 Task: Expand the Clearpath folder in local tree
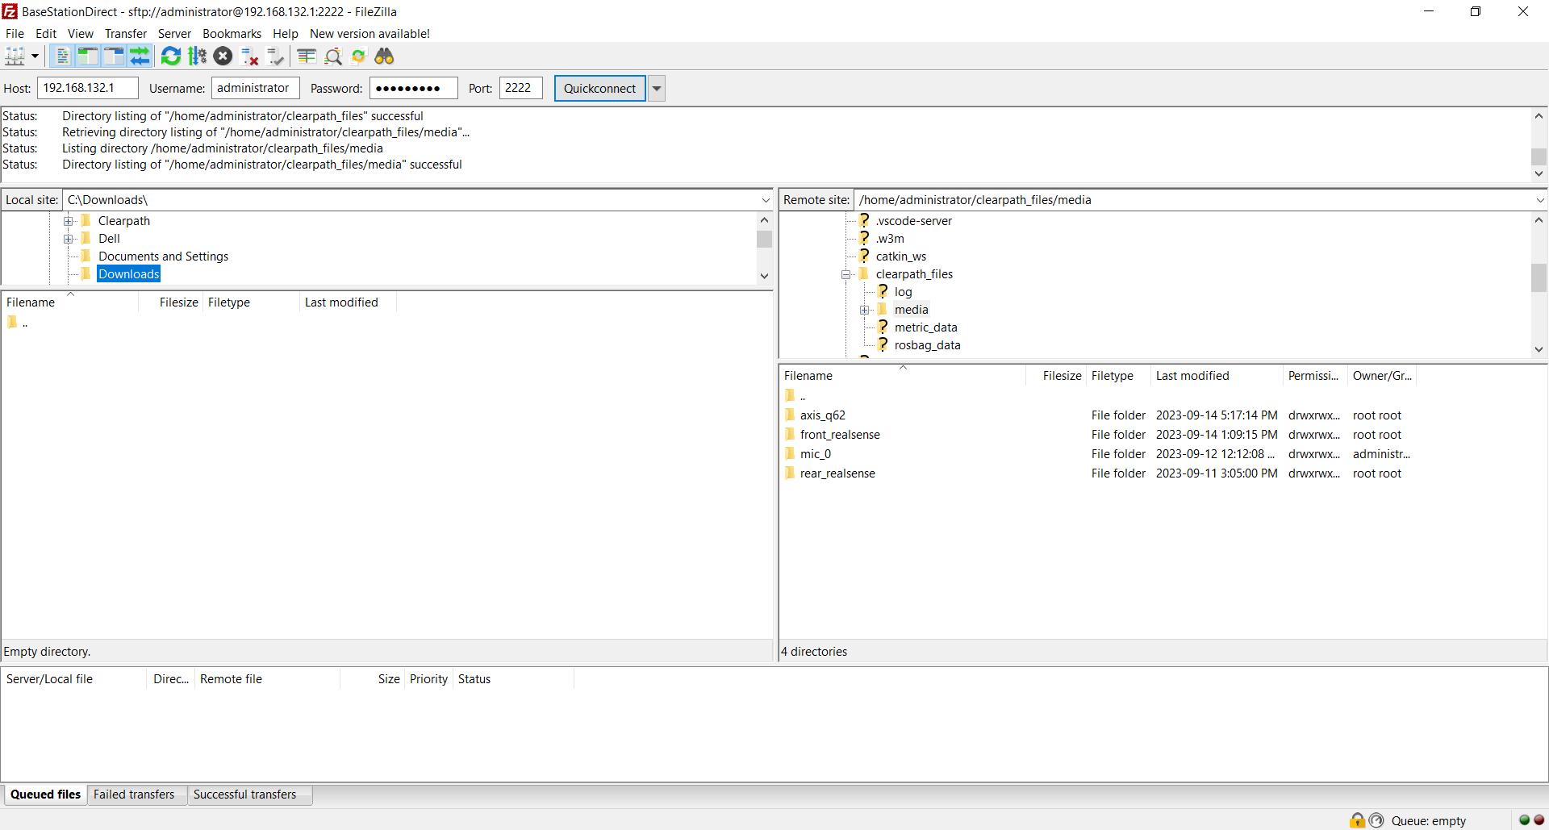(69, 221)
